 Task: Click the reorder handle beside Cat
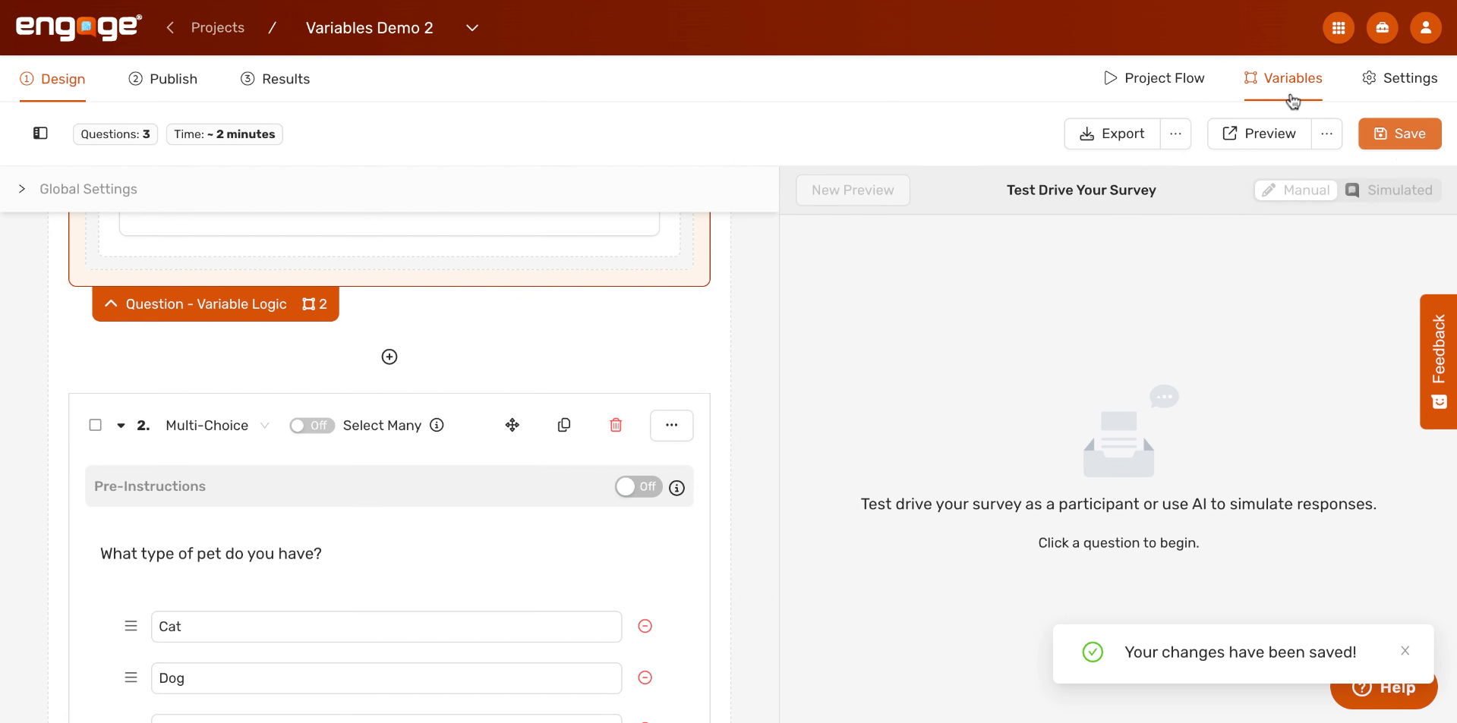click(131, 626)
